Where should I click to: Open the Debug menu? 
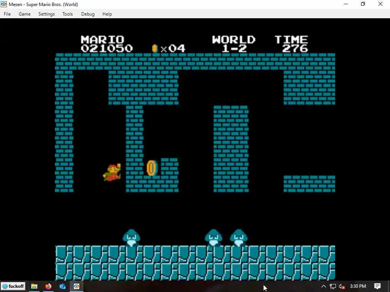click(x=88, y=14)
